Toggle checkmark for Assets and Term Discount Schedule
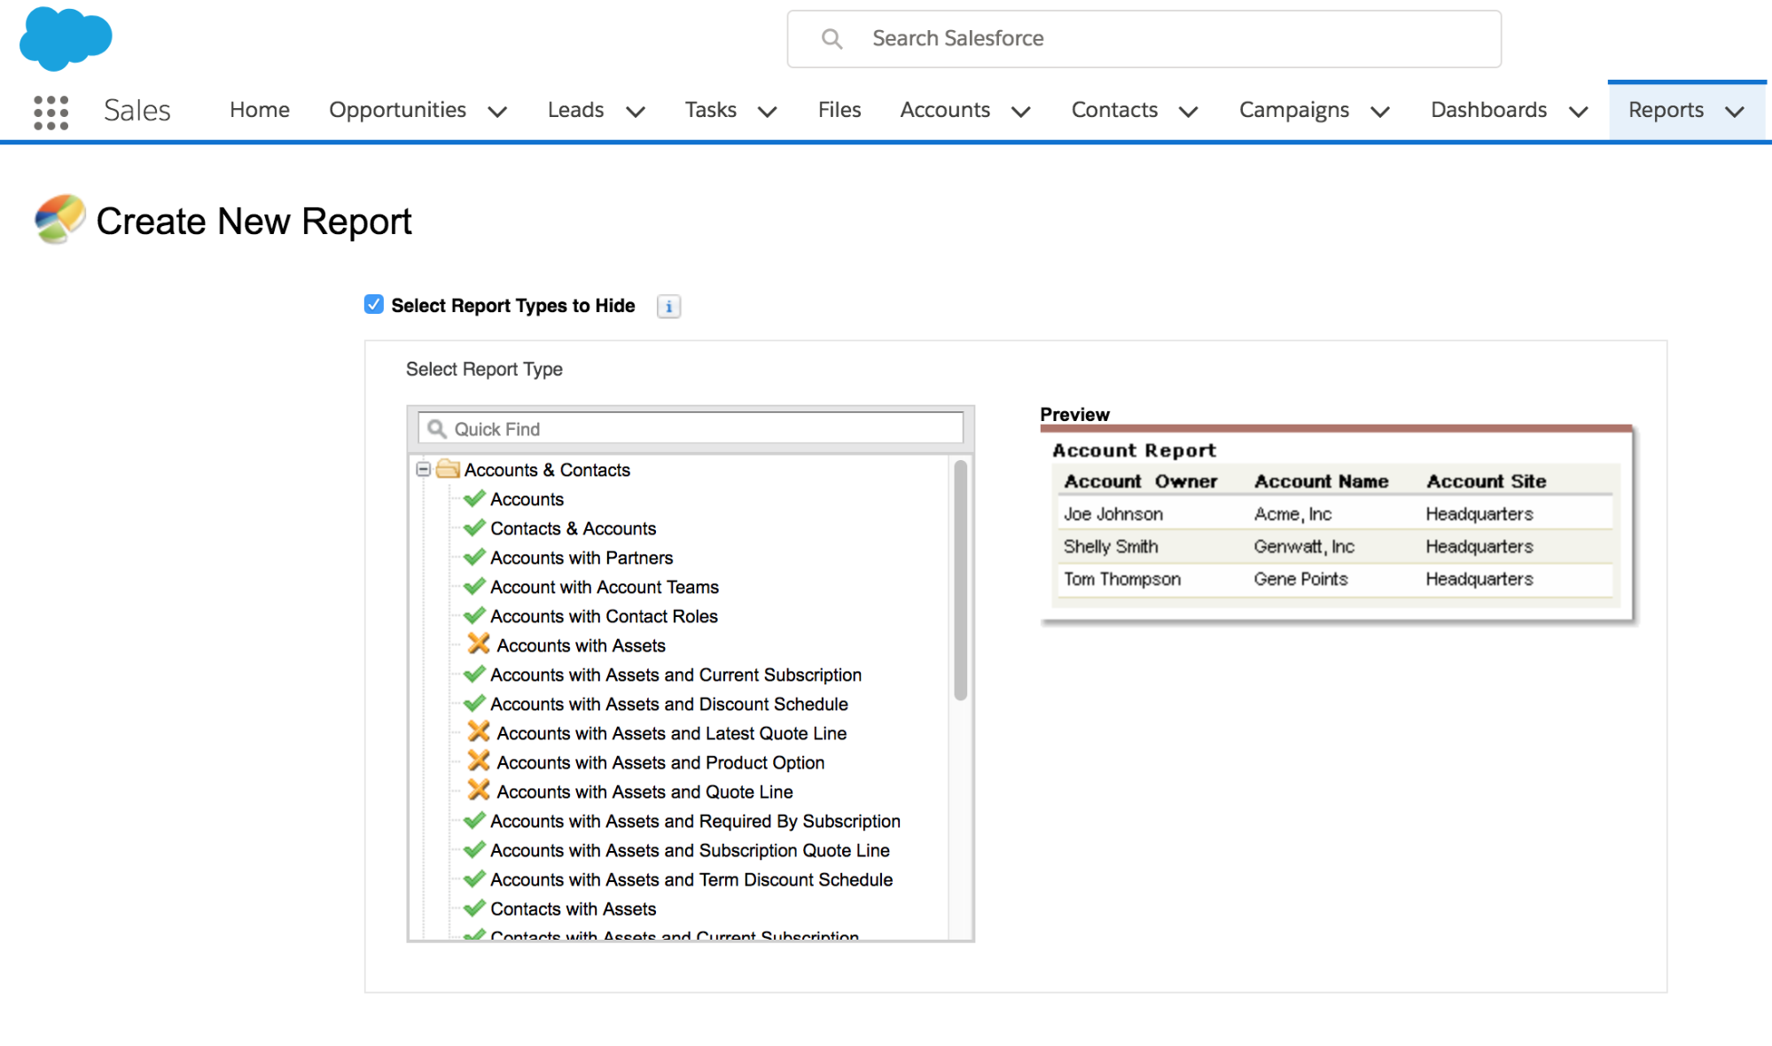The image size is (1772, 1046). [474, 878]
